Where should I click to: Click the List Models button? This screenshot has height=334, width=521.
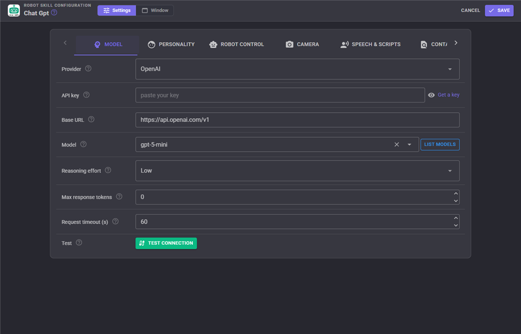coord(440,145)
